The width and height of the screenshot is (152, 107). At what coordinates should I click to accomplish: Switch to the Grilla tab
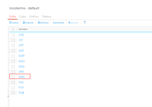(x=12, y=17)
